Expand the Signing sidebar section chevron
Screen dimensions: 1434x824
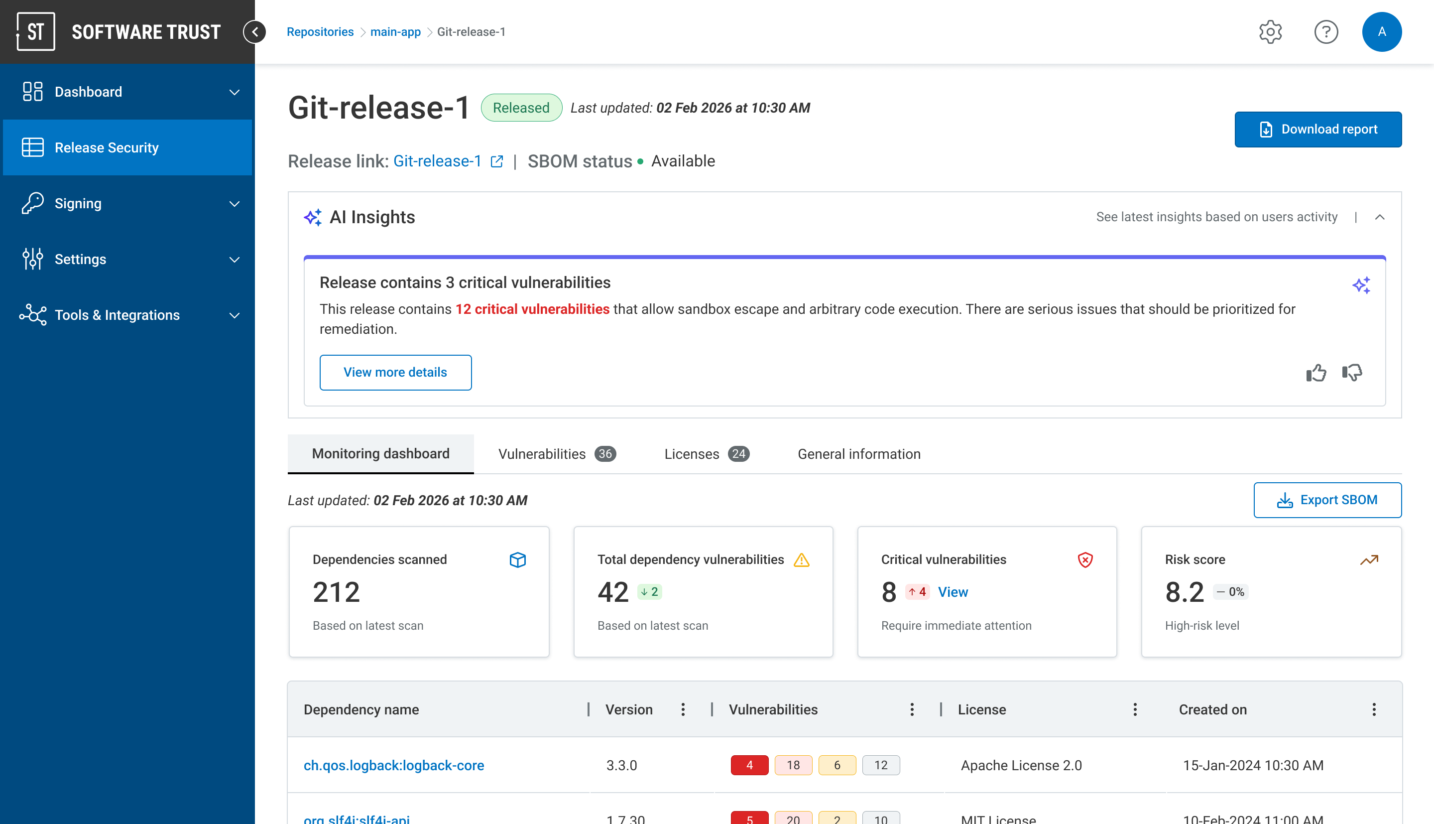[x=234, y=203]
